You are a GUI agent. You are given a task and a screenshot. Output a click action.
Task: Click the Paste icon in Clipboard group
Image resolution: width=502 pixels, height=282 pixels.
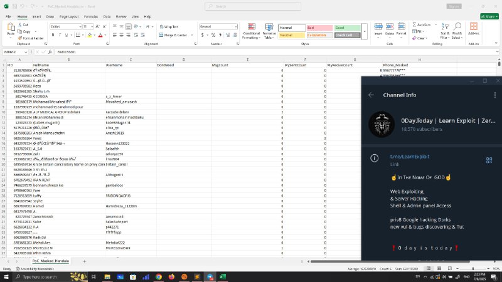pos(11,27)
